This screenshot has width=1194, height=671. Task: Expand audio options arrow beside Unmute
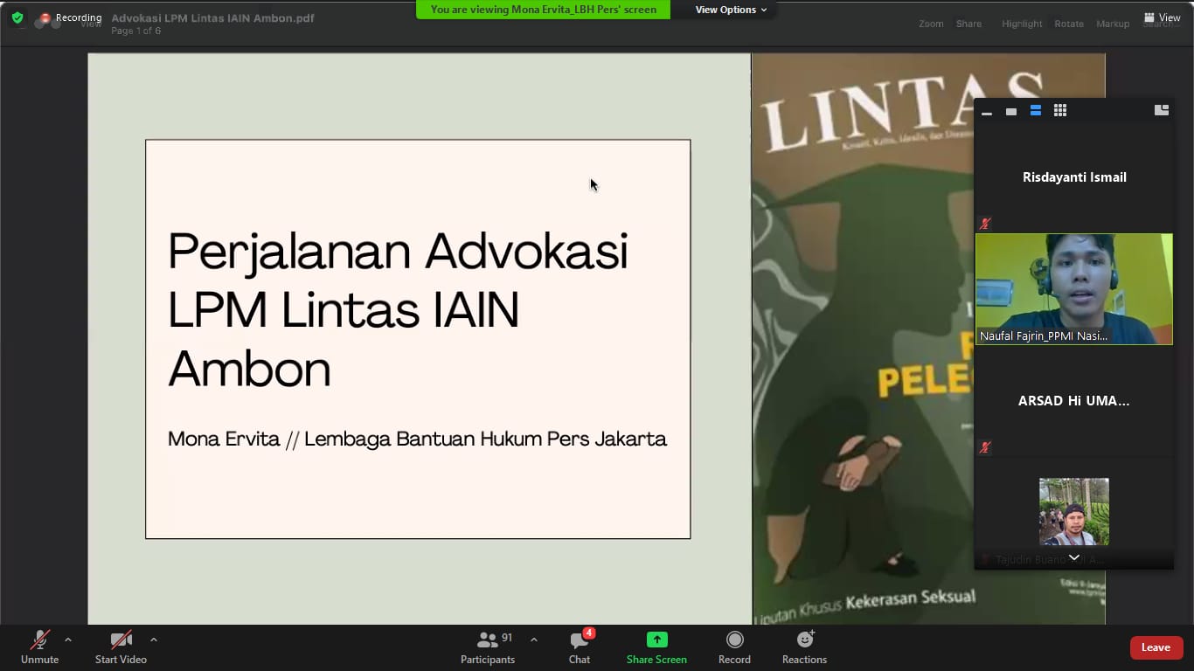coord(68,640)
